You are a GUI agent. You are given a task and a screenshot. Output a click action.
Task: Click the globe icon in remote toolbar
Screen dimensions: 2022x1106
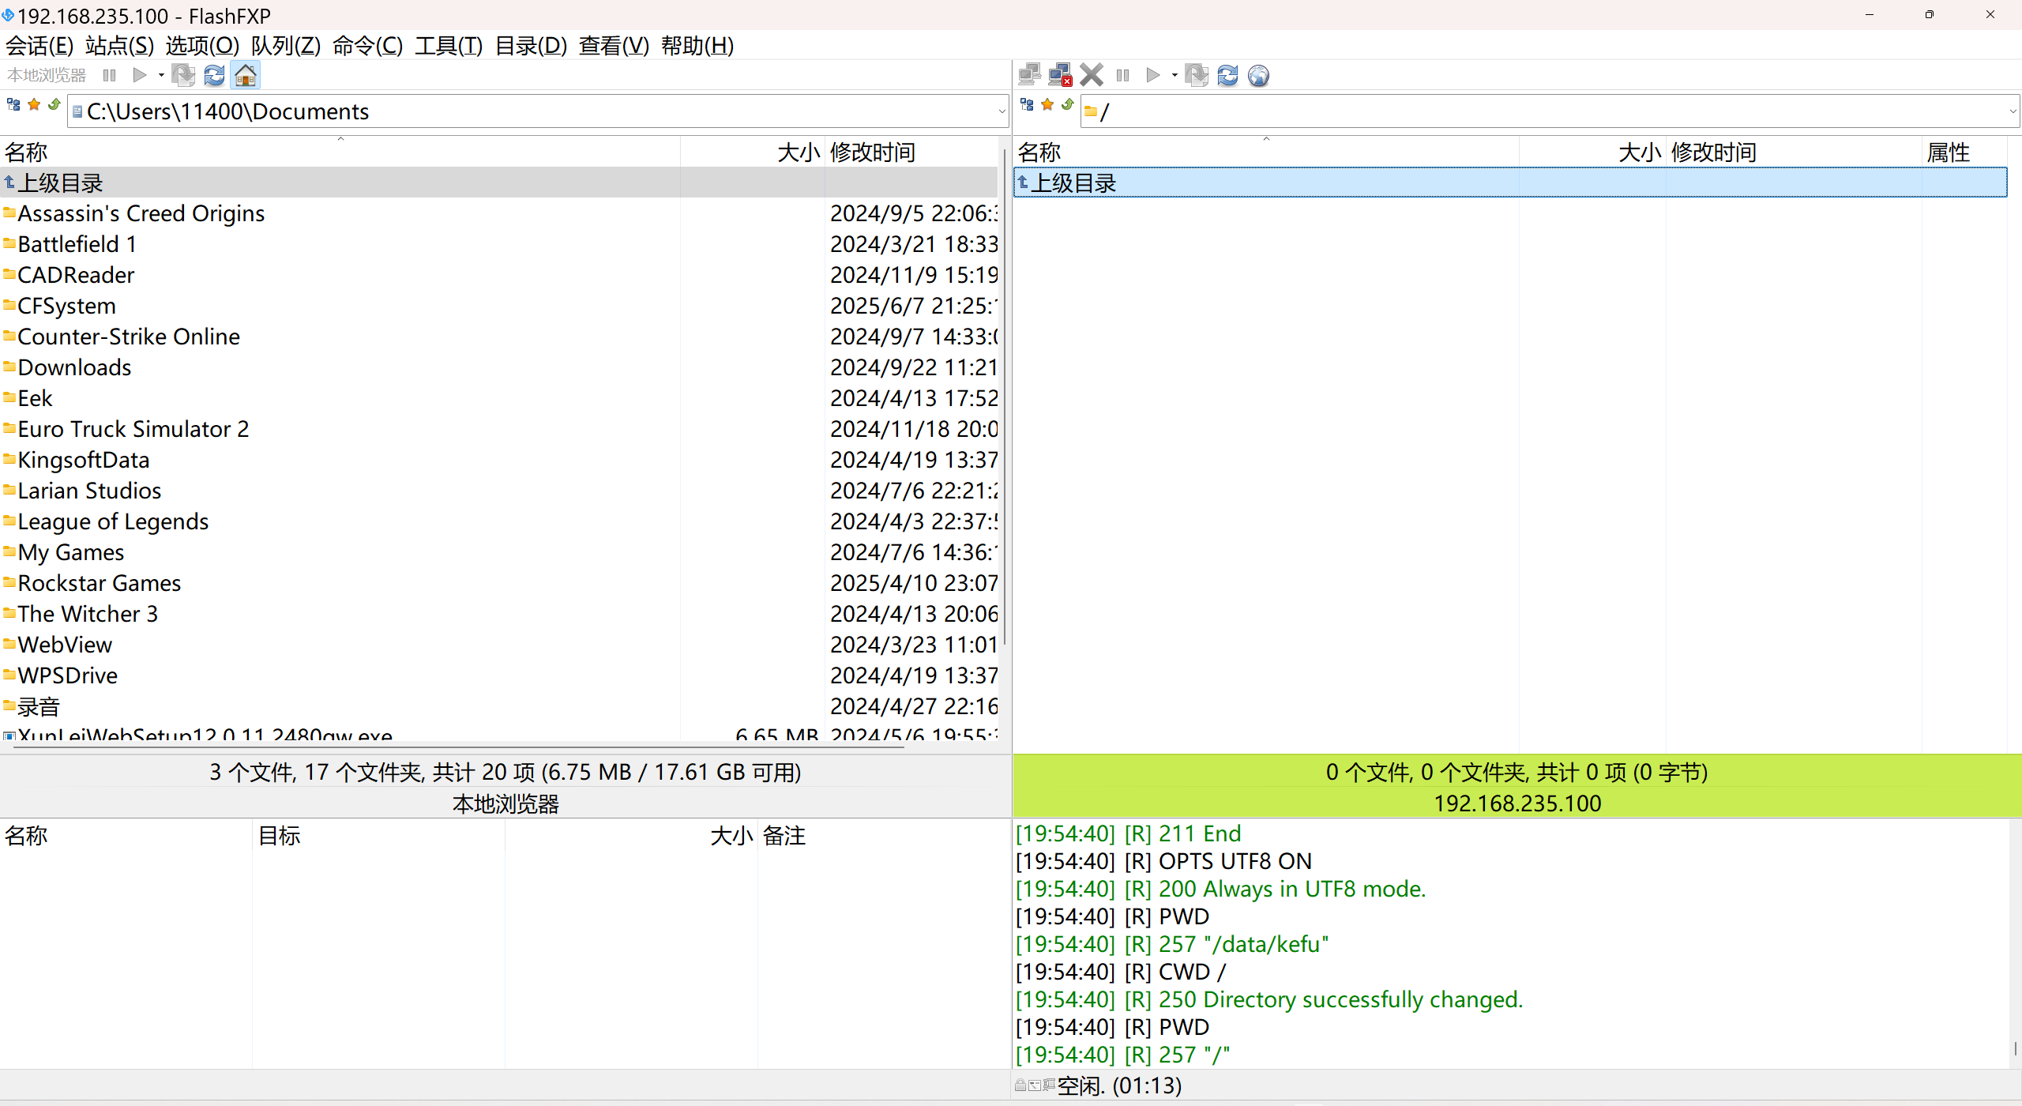pos(1258,75)
